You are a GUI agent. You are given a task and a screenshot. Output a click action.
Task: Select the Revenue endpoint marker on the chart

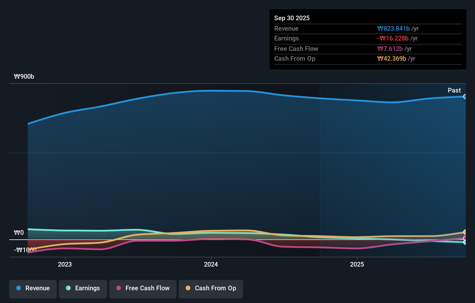tap(465, 96)
